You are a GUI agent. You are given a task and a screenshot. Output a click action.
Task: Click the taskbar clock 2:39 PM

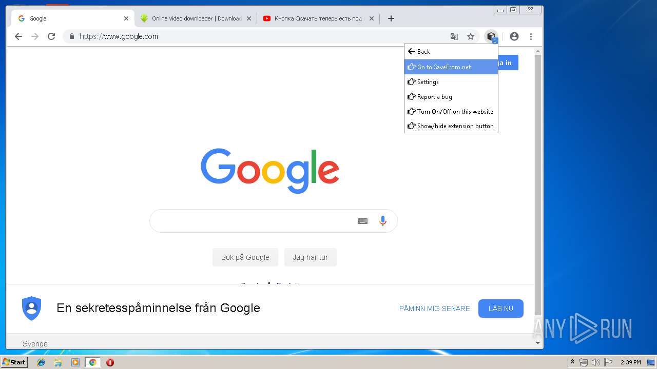pos(631,362)
